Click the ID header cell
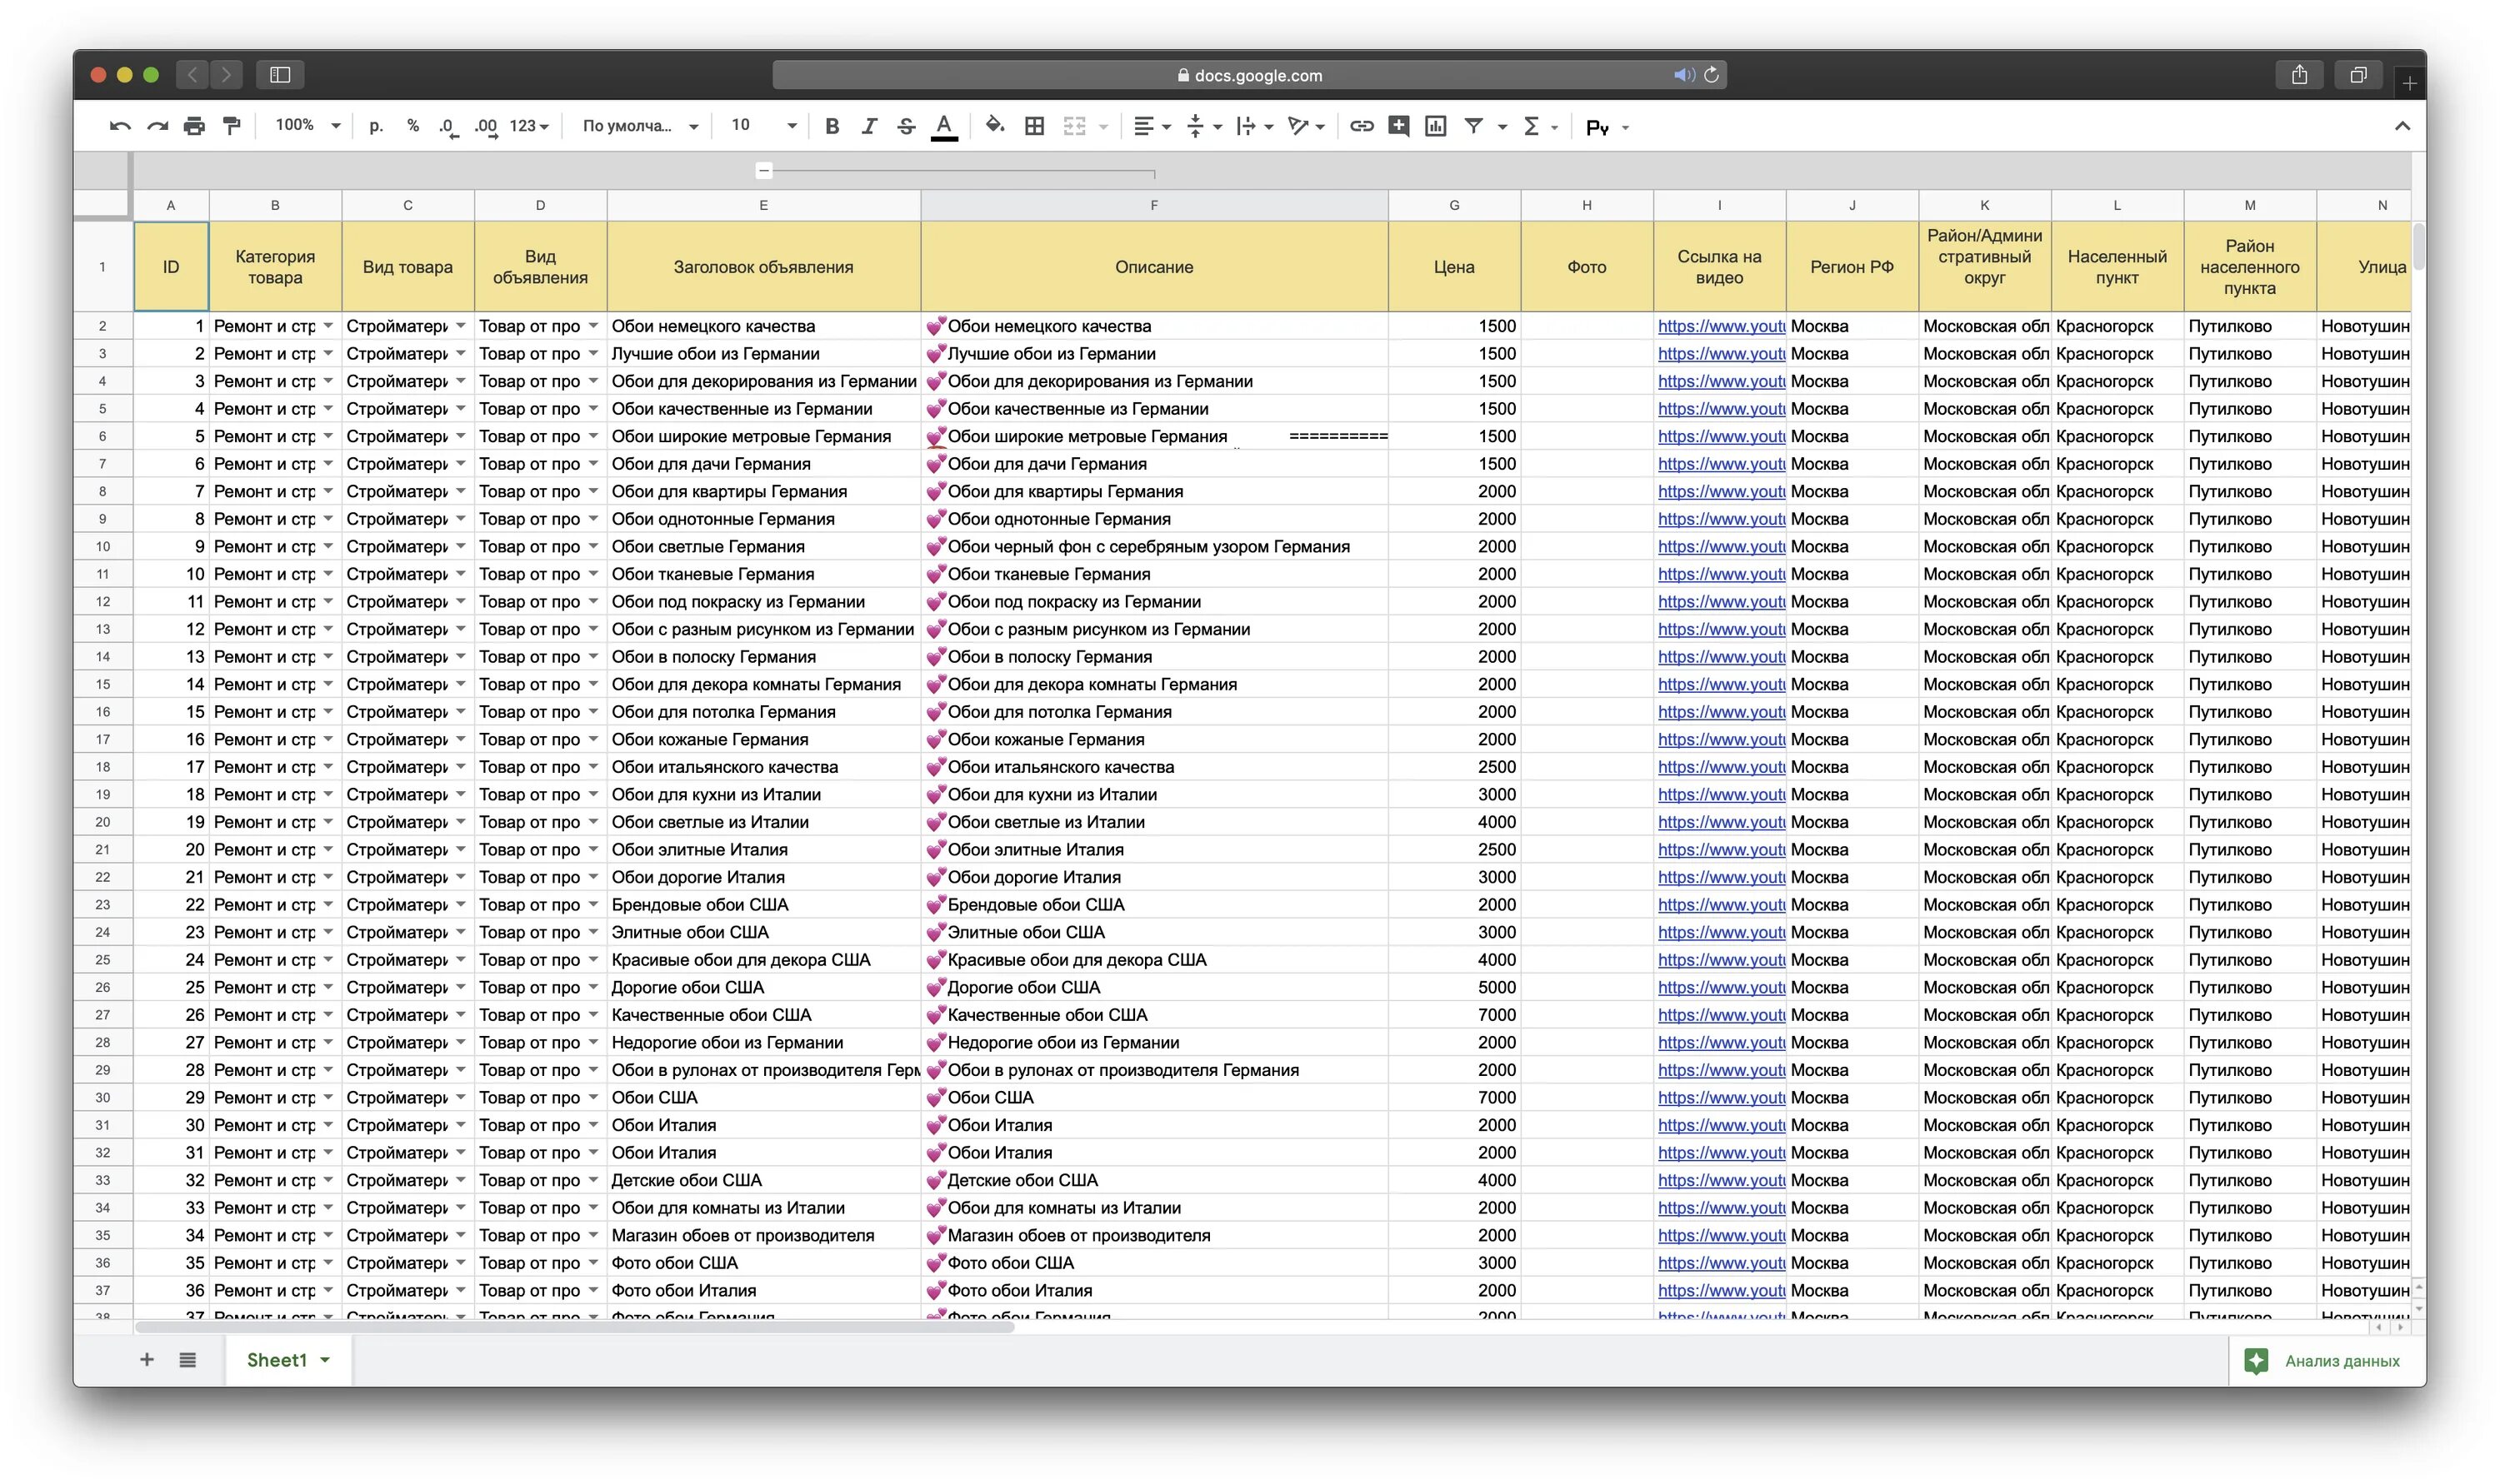Viewport: 2500px width, 1484px height. point(171,267)
